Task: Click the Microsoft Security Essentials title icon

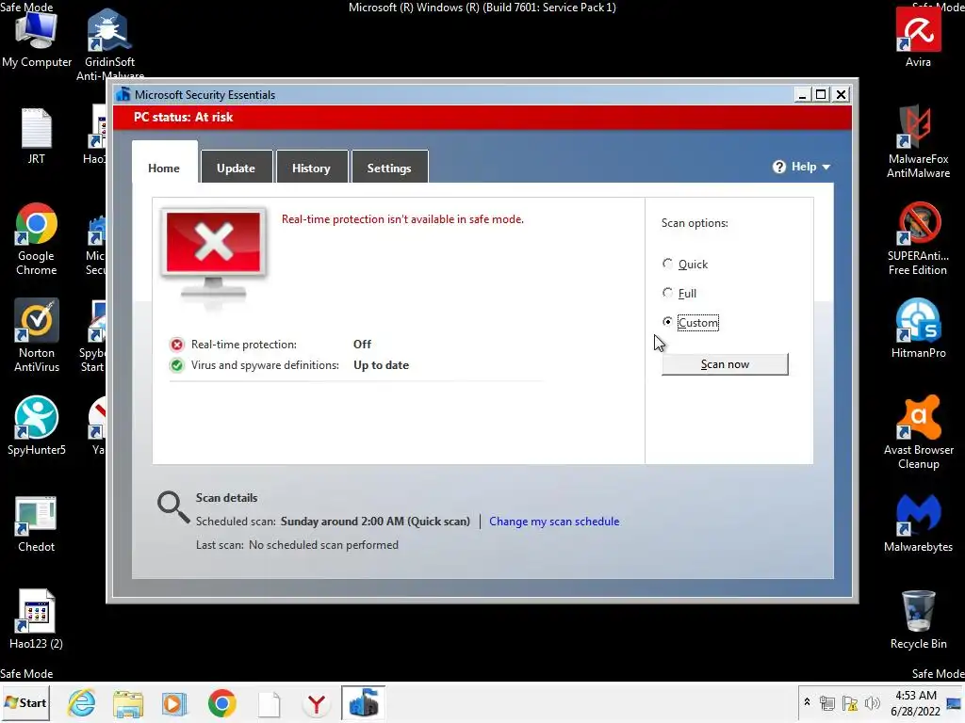Action: [123, 94]
